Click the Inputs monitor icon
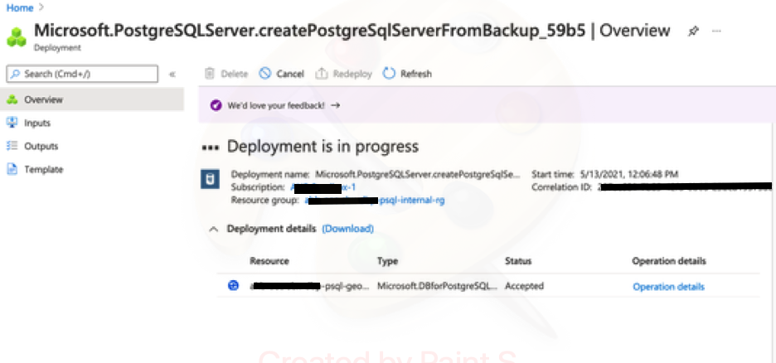 coord(12,123)
